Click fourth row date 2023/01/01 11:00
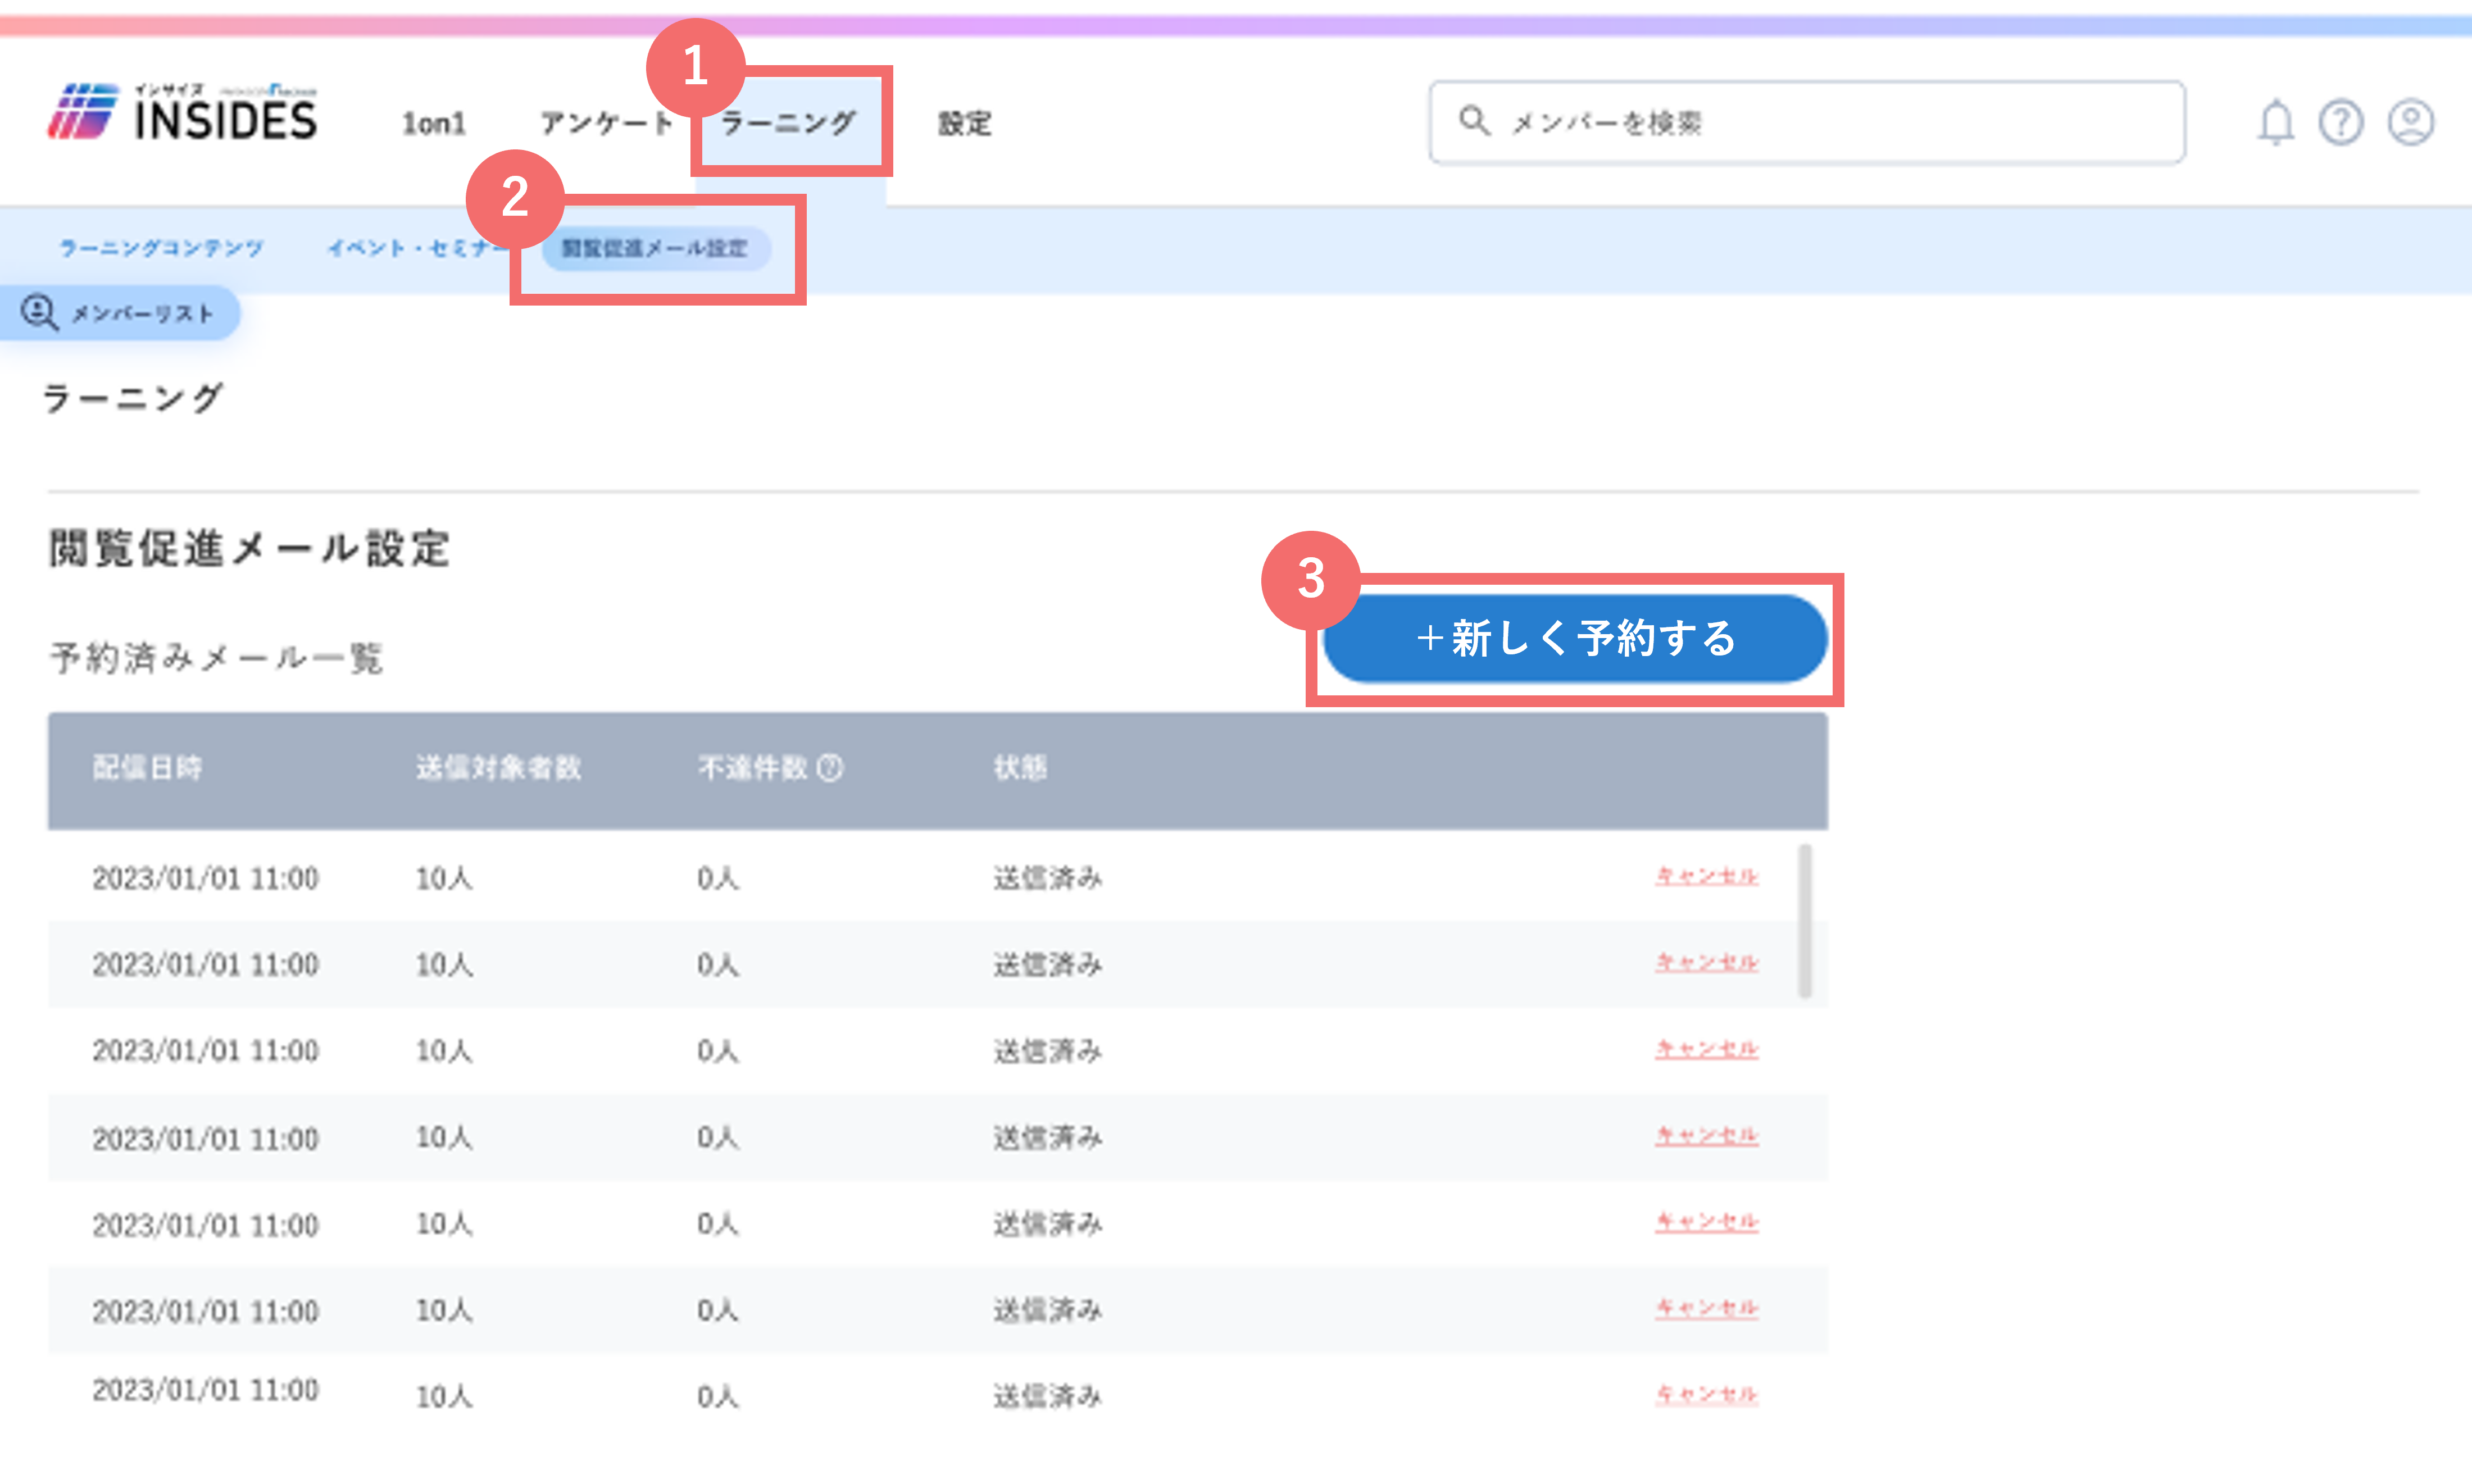The image size is (2472, 1484). 205,1139
